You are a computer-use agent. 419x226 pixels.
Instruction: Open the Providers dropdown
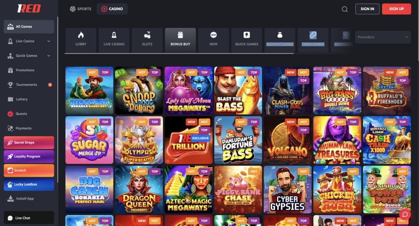383,37
